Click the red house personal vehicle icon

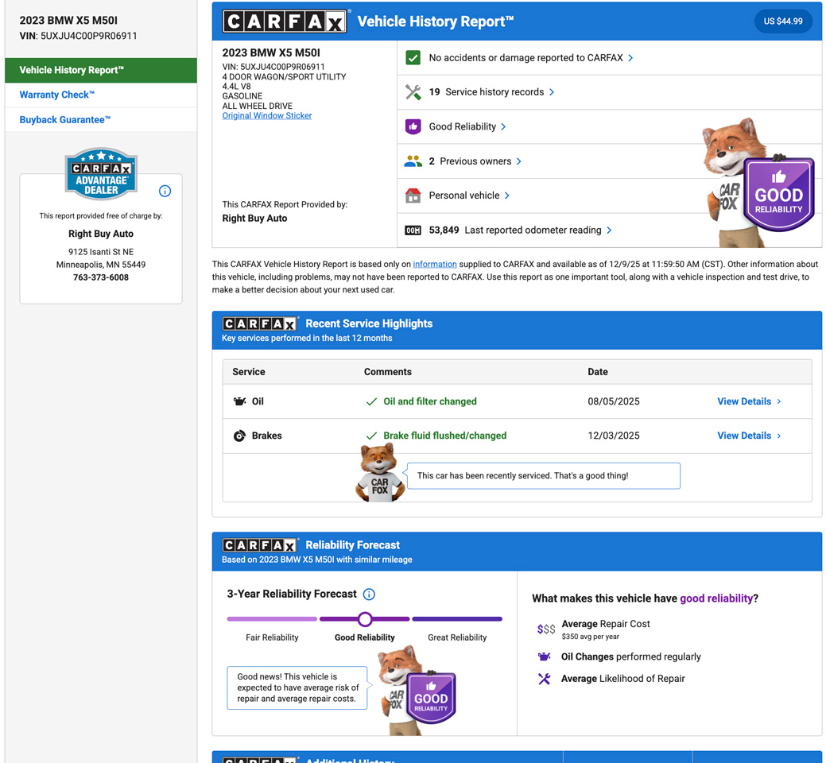(x=413, y=196)
